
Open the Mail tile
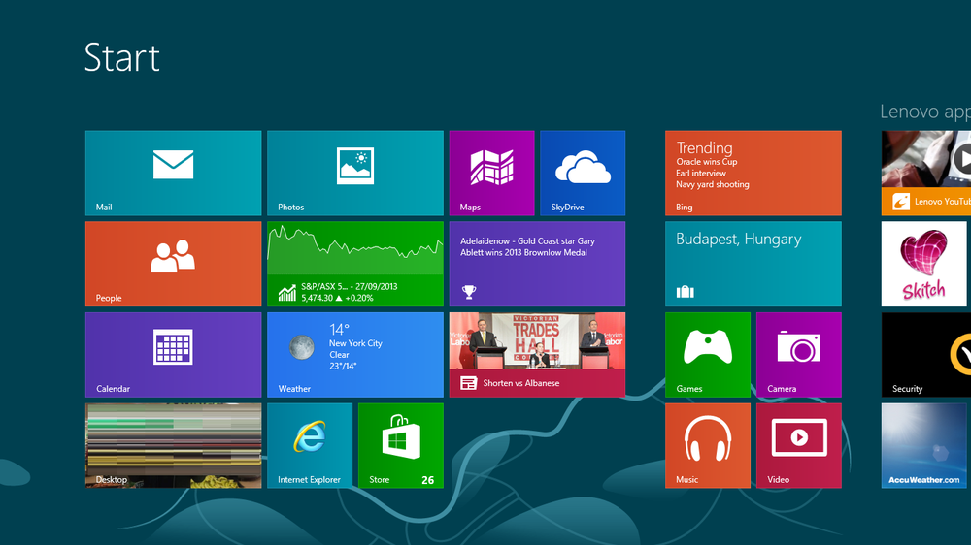(174, 174)
